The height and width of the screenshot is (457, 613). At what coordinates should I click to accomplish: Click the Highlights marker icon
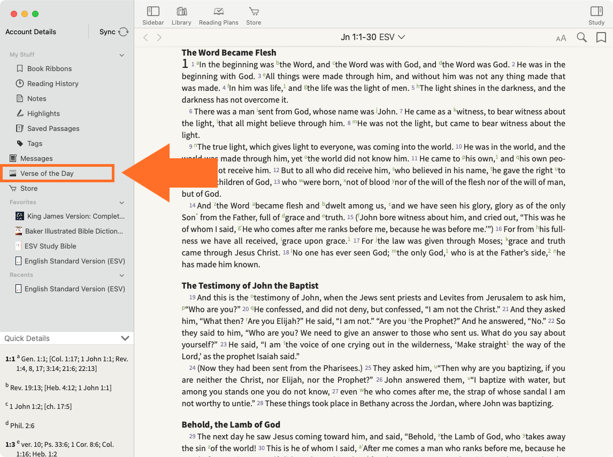[x=20, y=113]
